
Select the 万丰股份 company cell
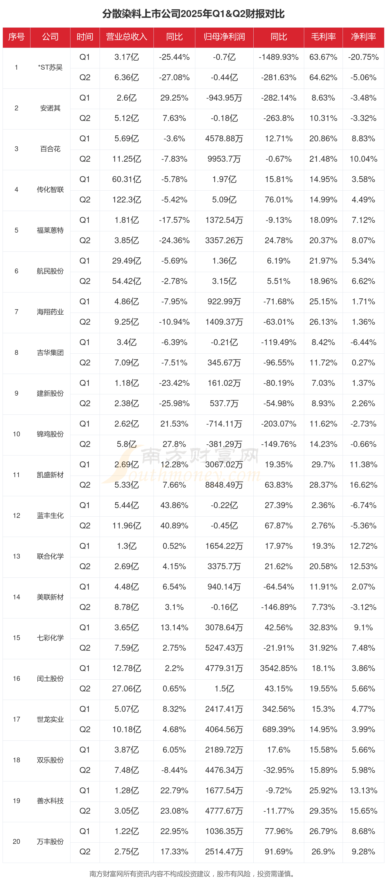click(x=50, y=841)
